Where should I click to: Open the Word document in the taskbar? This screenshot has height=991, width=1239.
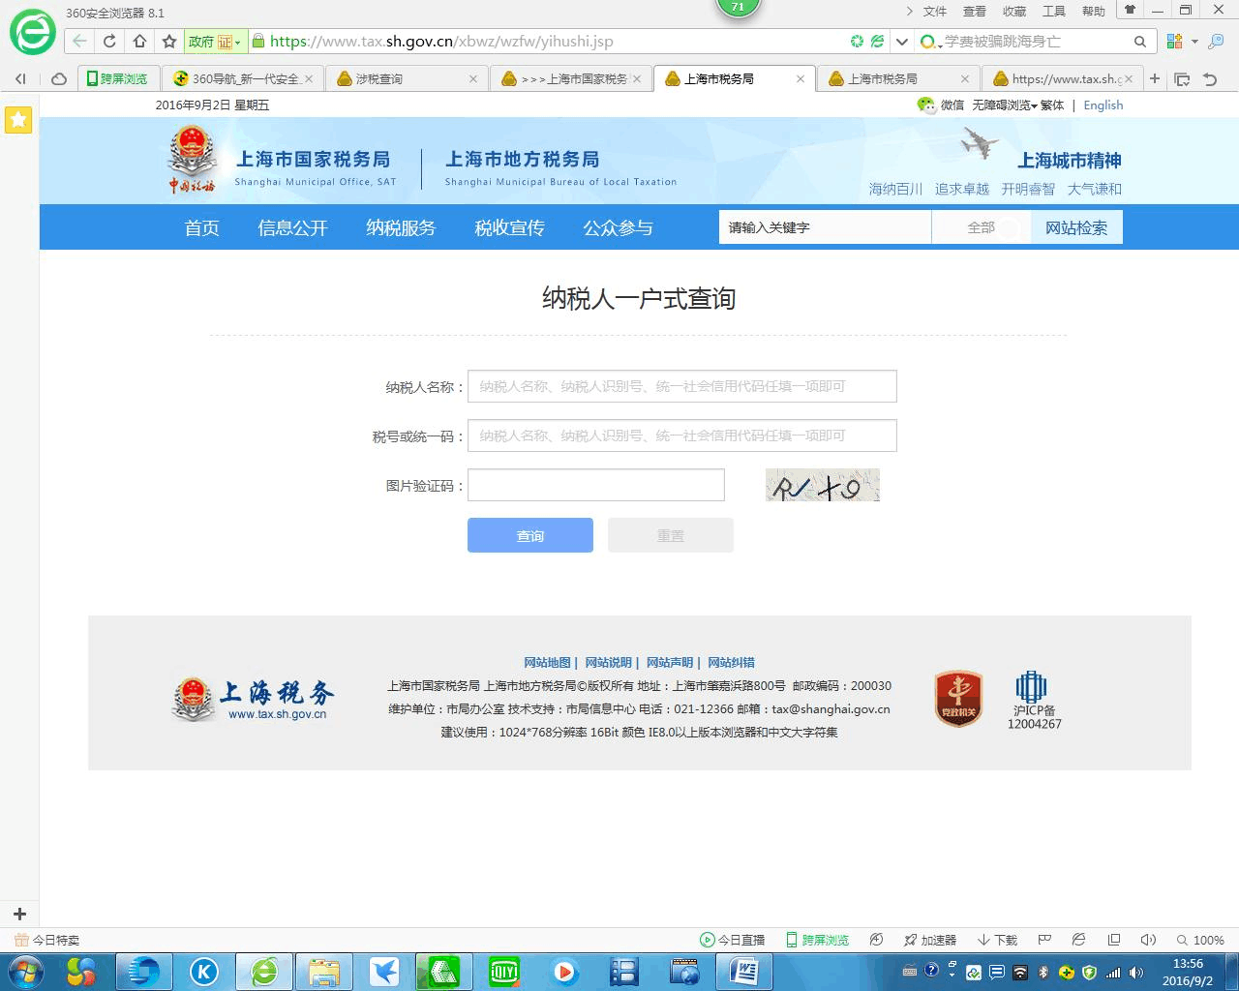coord(744,972)
